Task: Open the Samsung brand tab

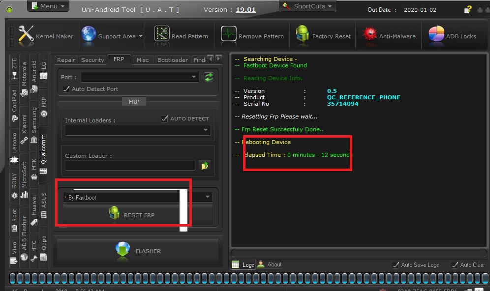Action: tap(34, 124)
